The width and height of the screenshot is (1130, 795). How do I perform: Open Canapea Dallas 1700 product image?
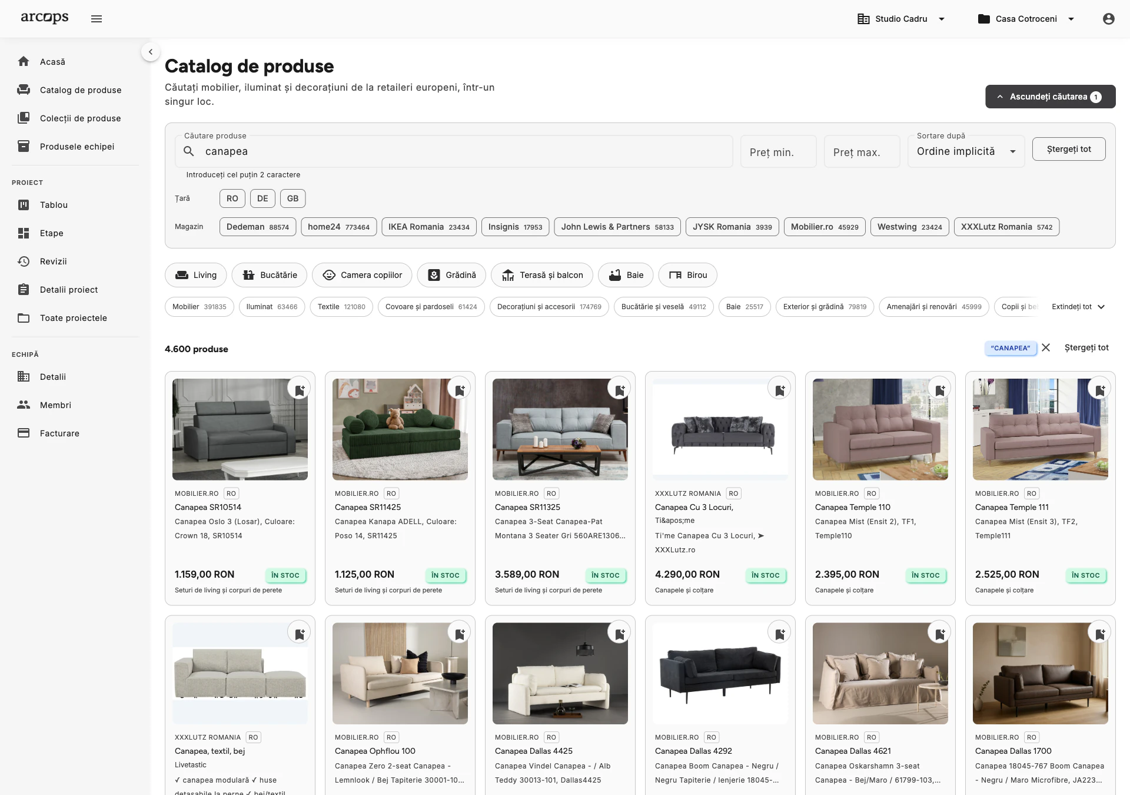click(x=1041, y=674)
